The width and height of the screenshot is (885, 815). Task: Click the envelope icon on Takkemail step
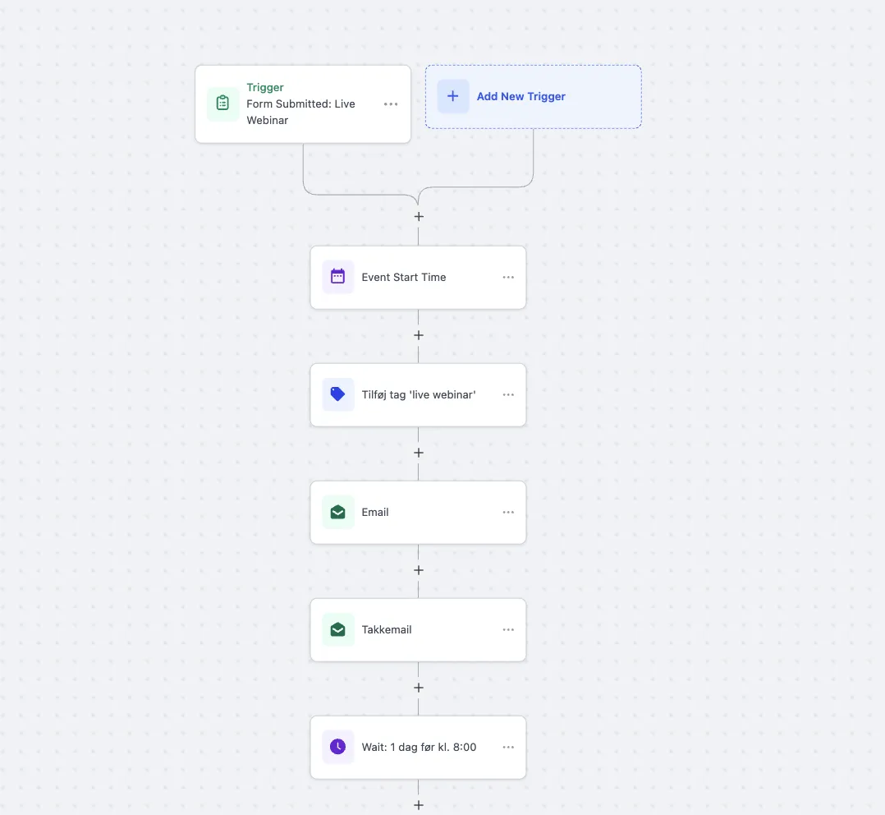pos(337,629)
